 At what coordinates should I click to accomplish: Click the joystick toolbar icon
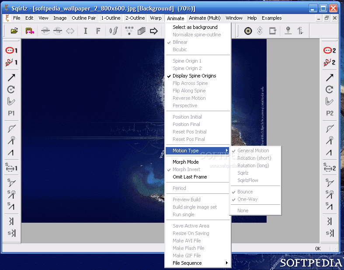pos(288,31)
